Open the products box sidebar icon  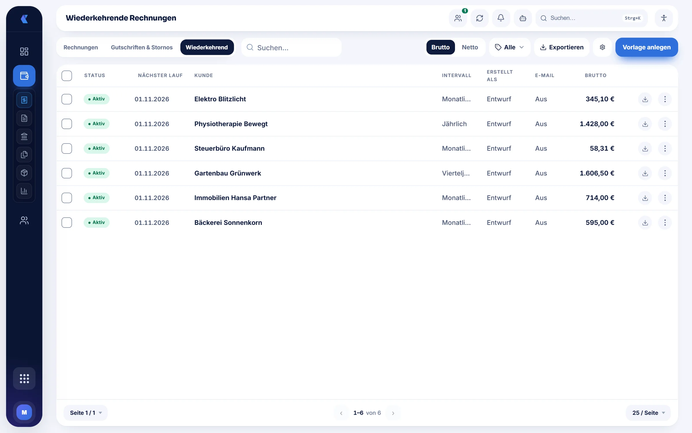click(x=24, y=173)
